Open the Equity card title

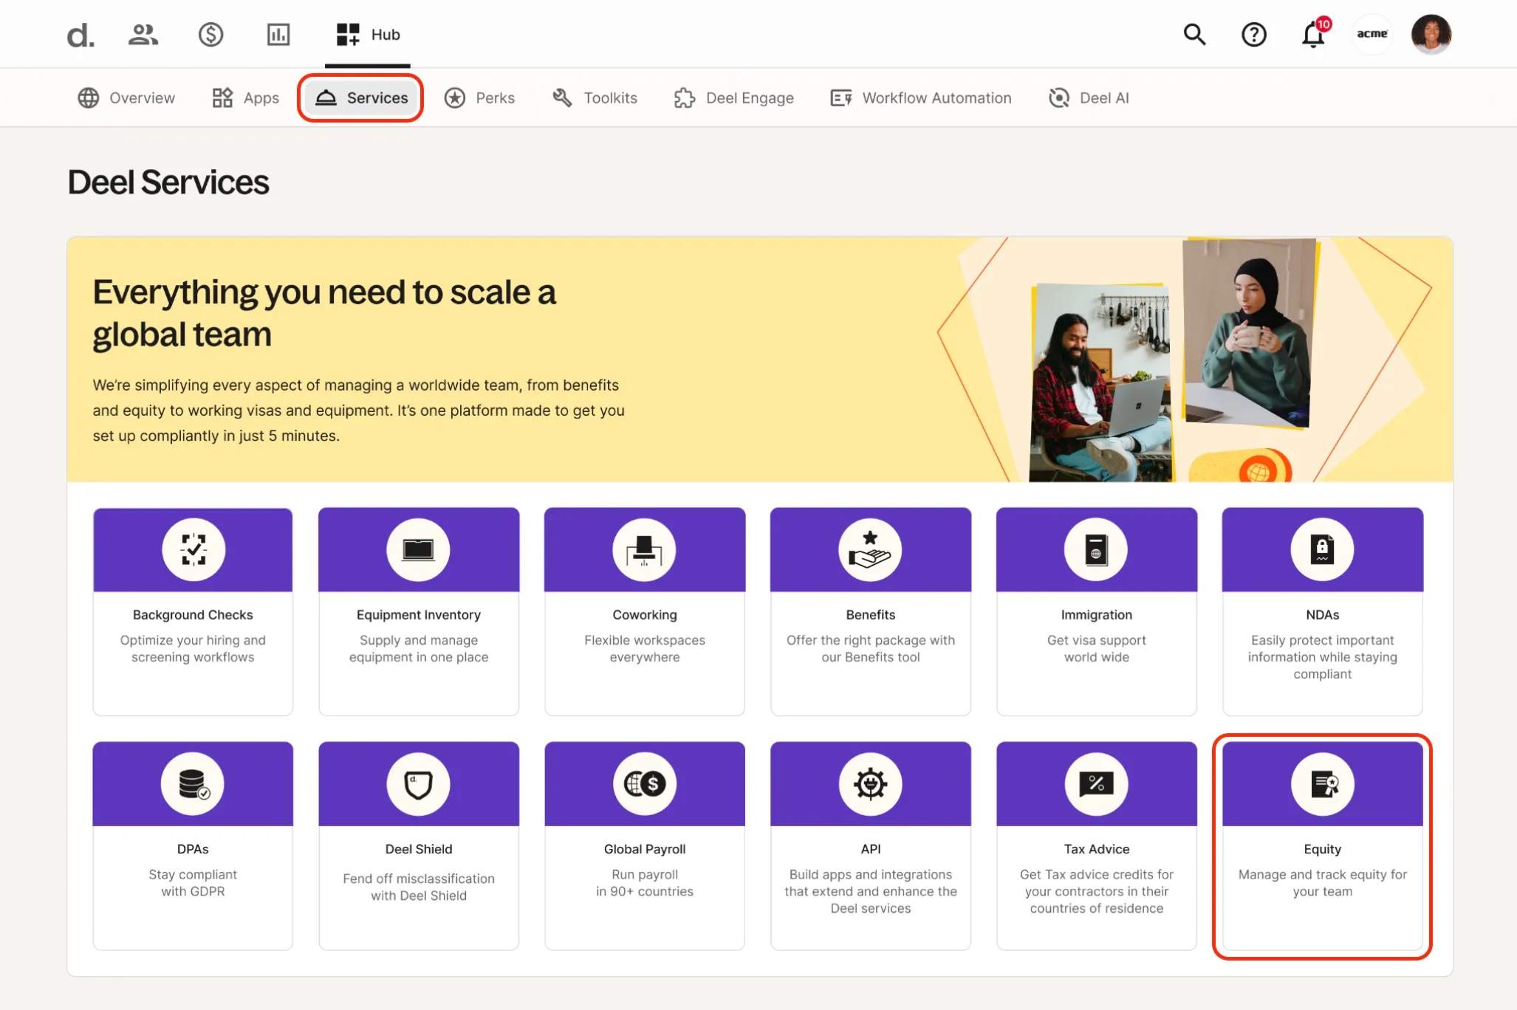[x=1323, y=849]
